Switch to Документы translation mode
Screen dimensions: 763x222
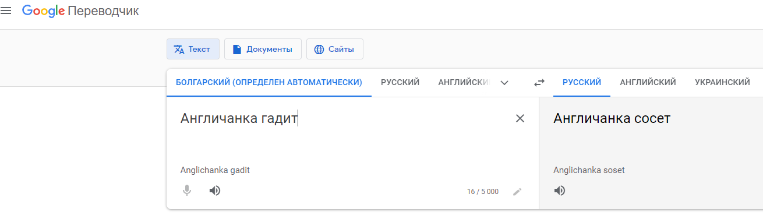tap(263, 49)
